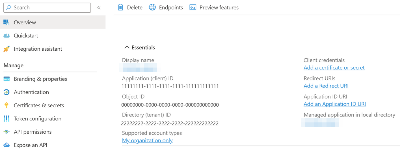
Task: Click the Expose an API cloud icon
Action: coord(6,145)
